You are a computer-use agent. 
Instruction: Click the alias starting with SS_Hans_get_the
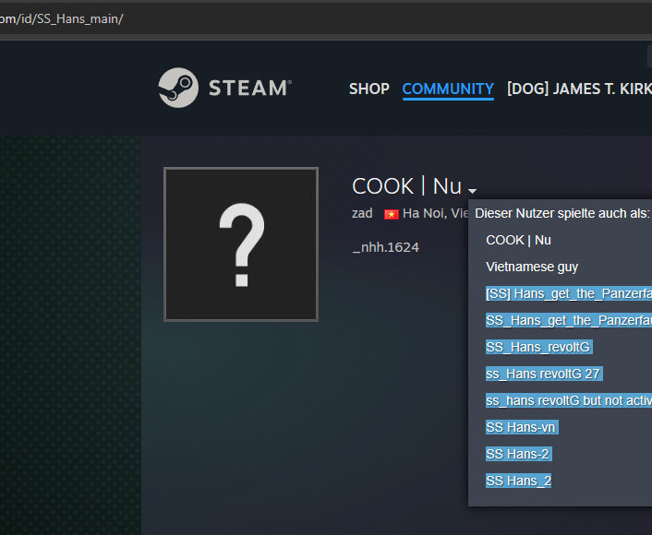568,320
